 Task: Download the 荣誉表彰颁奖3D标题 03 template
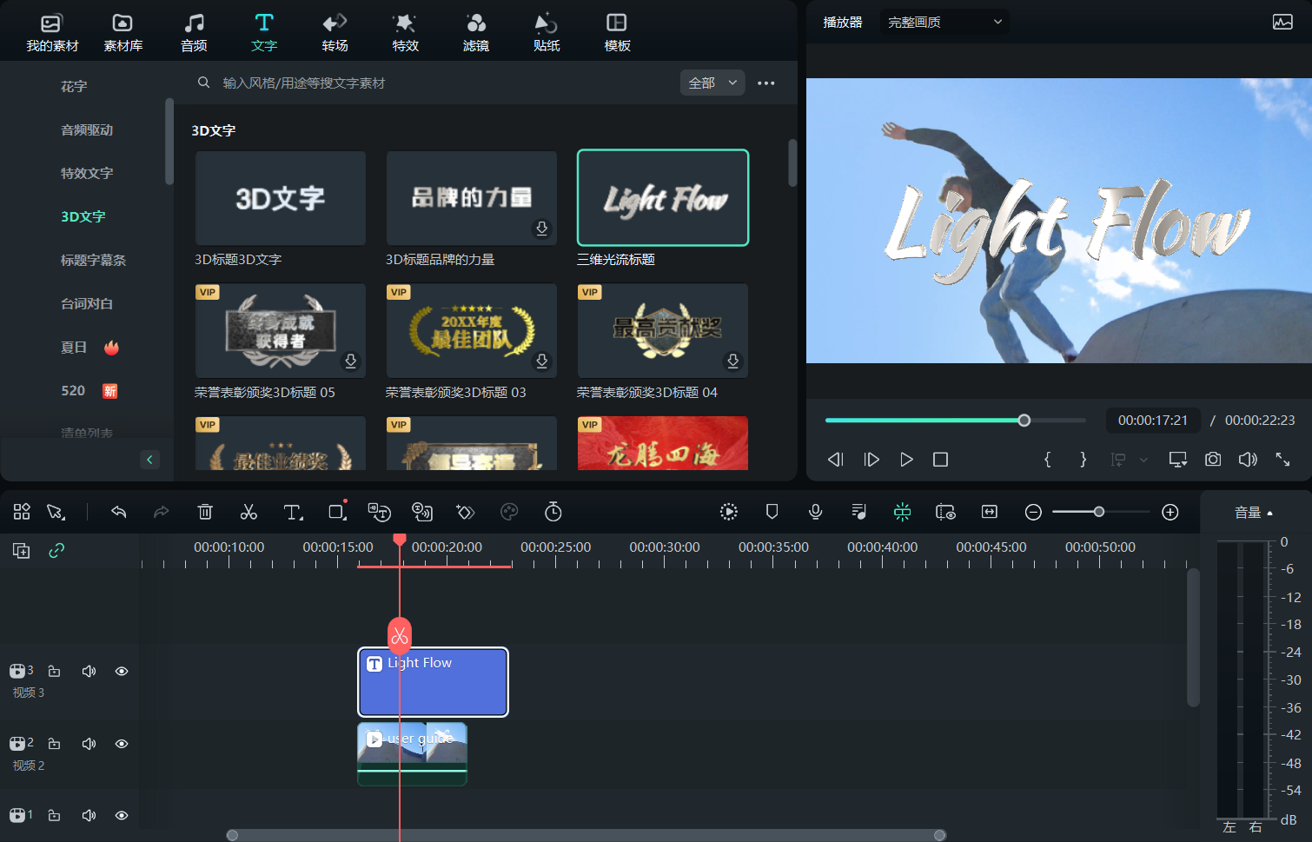coord(541,361)
